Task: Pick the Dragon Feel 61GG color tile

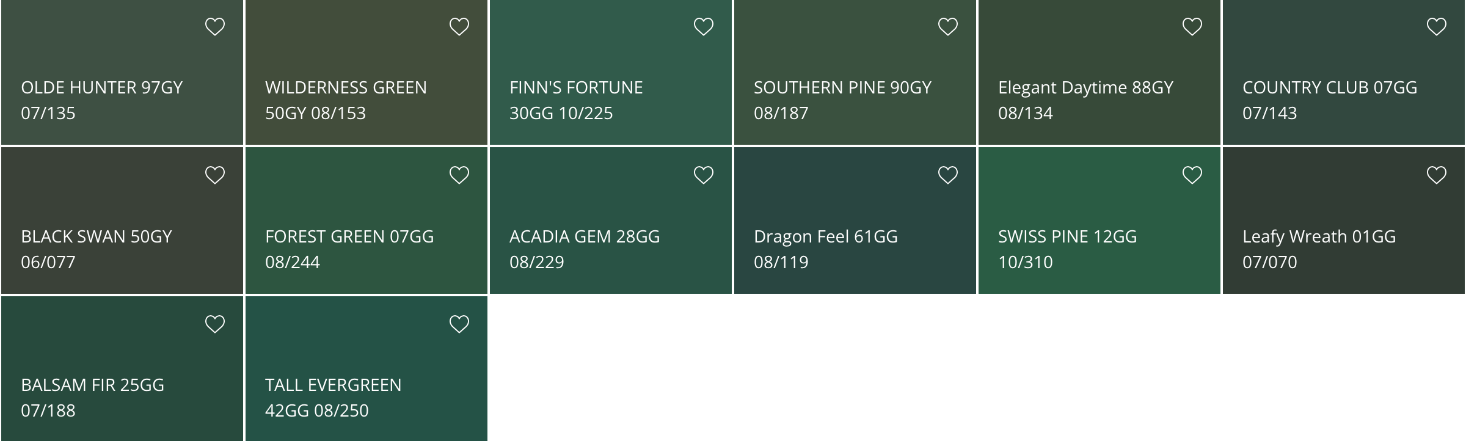Action: tap(855, 221)
